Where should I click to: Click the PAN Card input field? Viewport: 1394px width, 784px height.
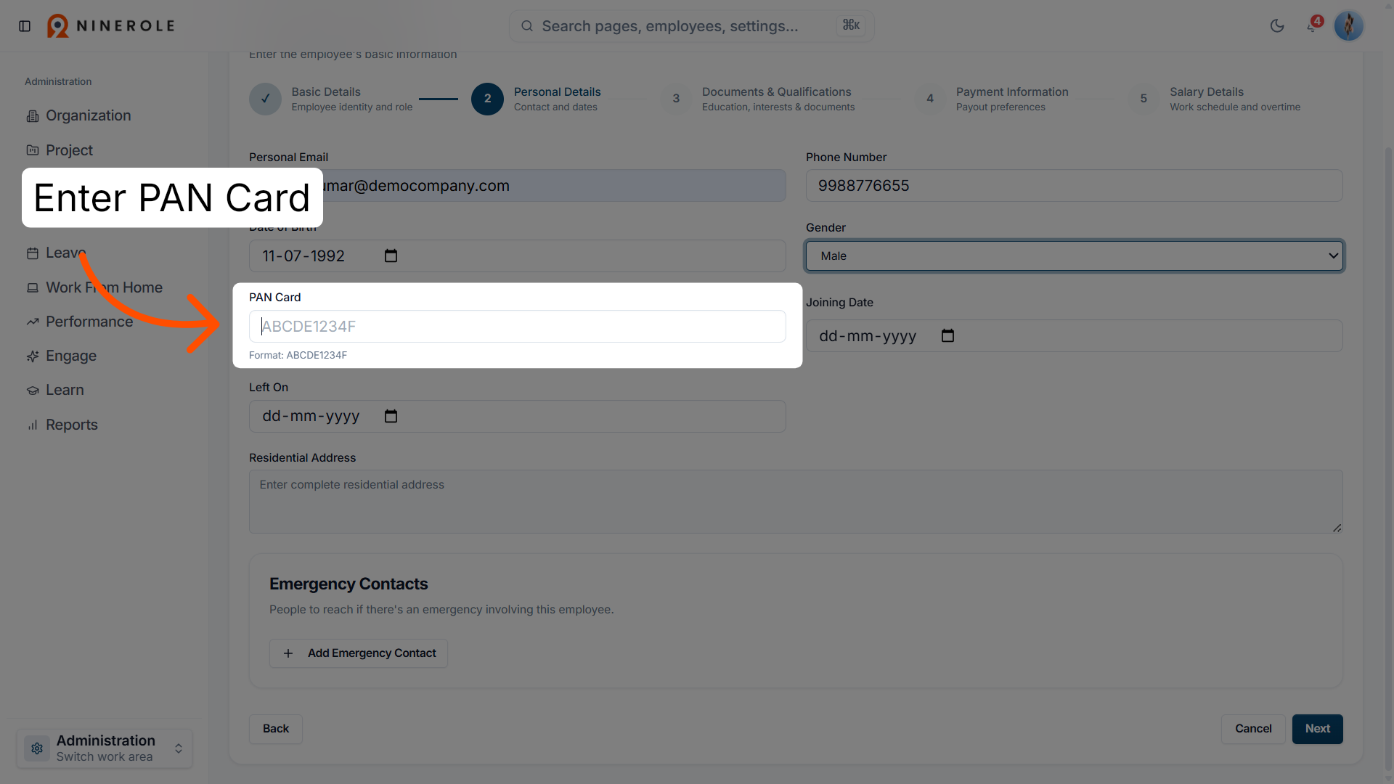(517, 327)
